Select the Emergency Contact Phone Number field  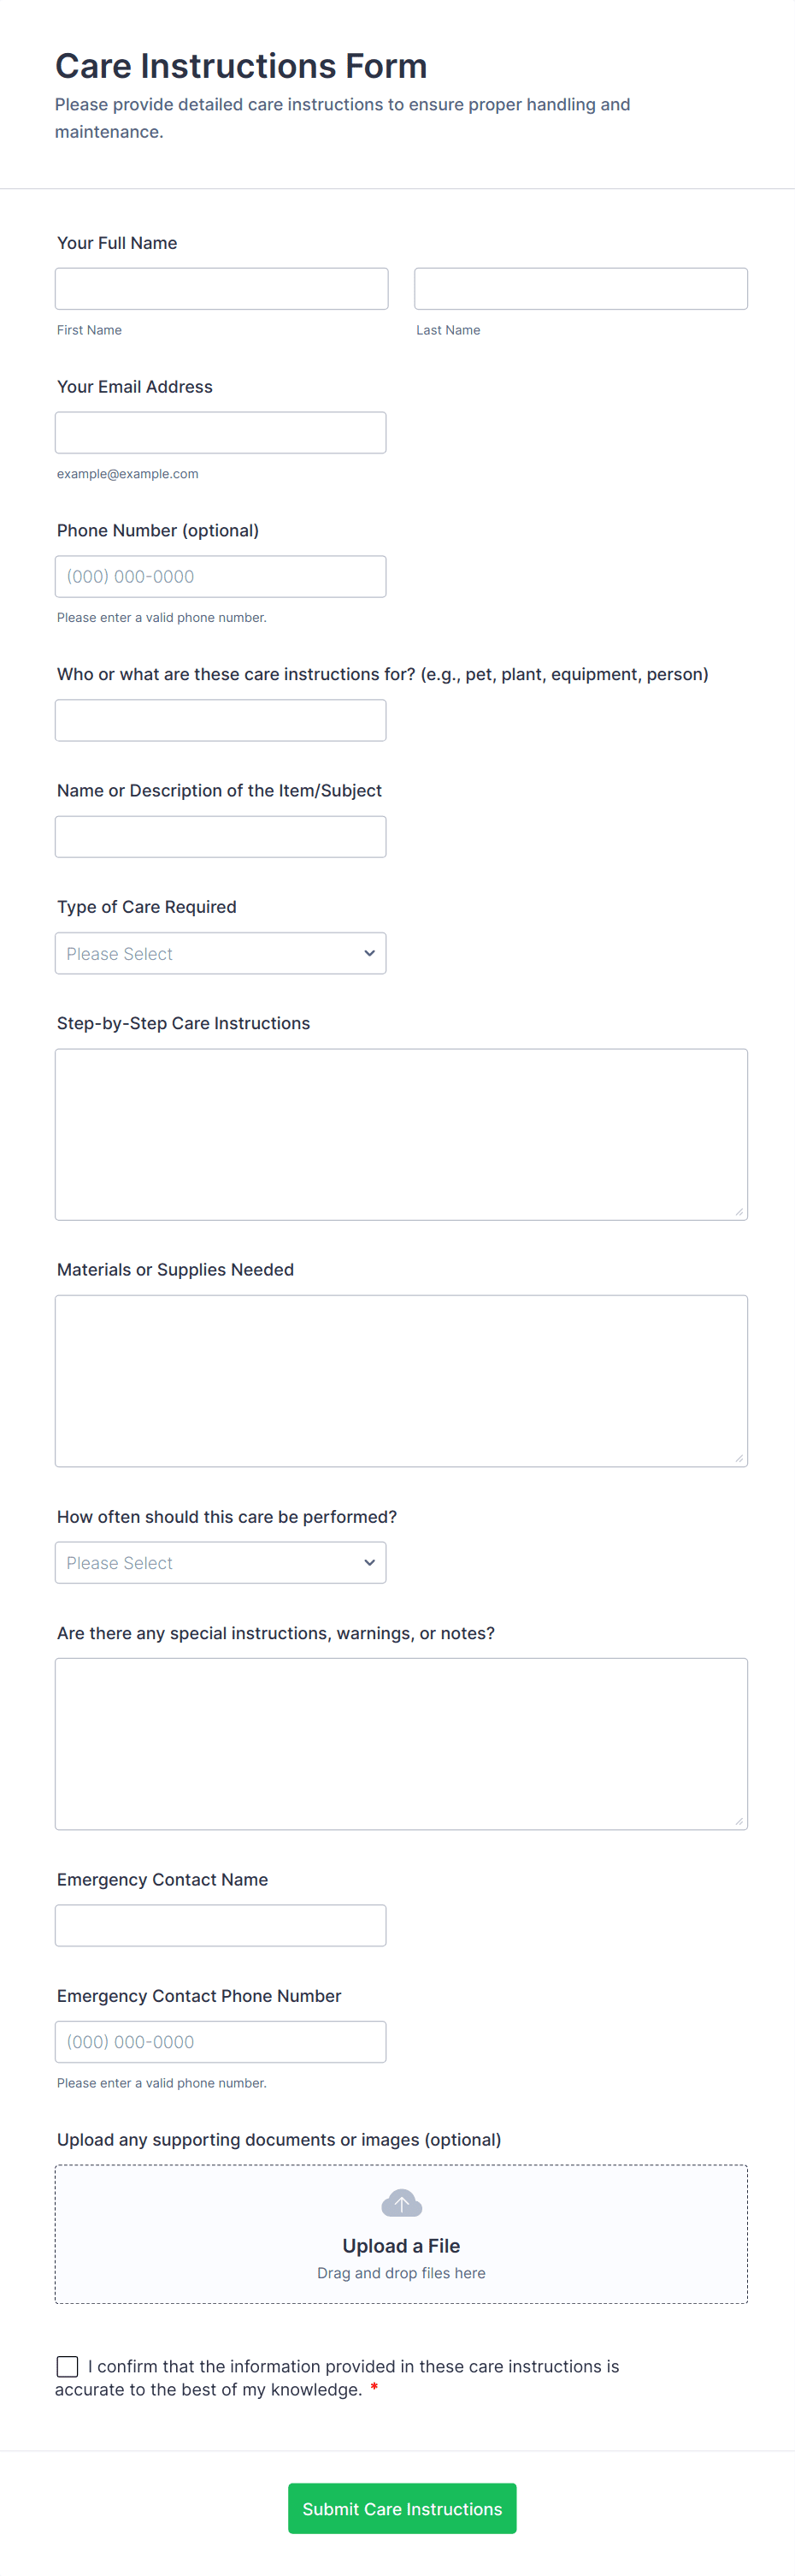[x=220, y=2041]
